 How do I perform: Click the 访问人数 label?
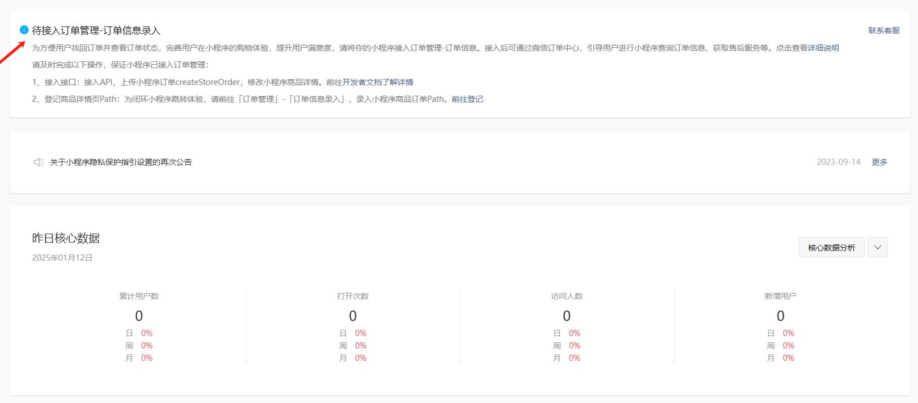(x=567, y=296)
